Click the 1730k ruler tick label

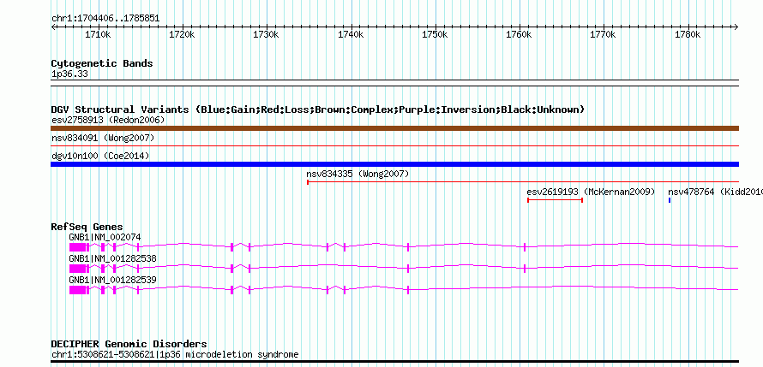coord(266,35)
